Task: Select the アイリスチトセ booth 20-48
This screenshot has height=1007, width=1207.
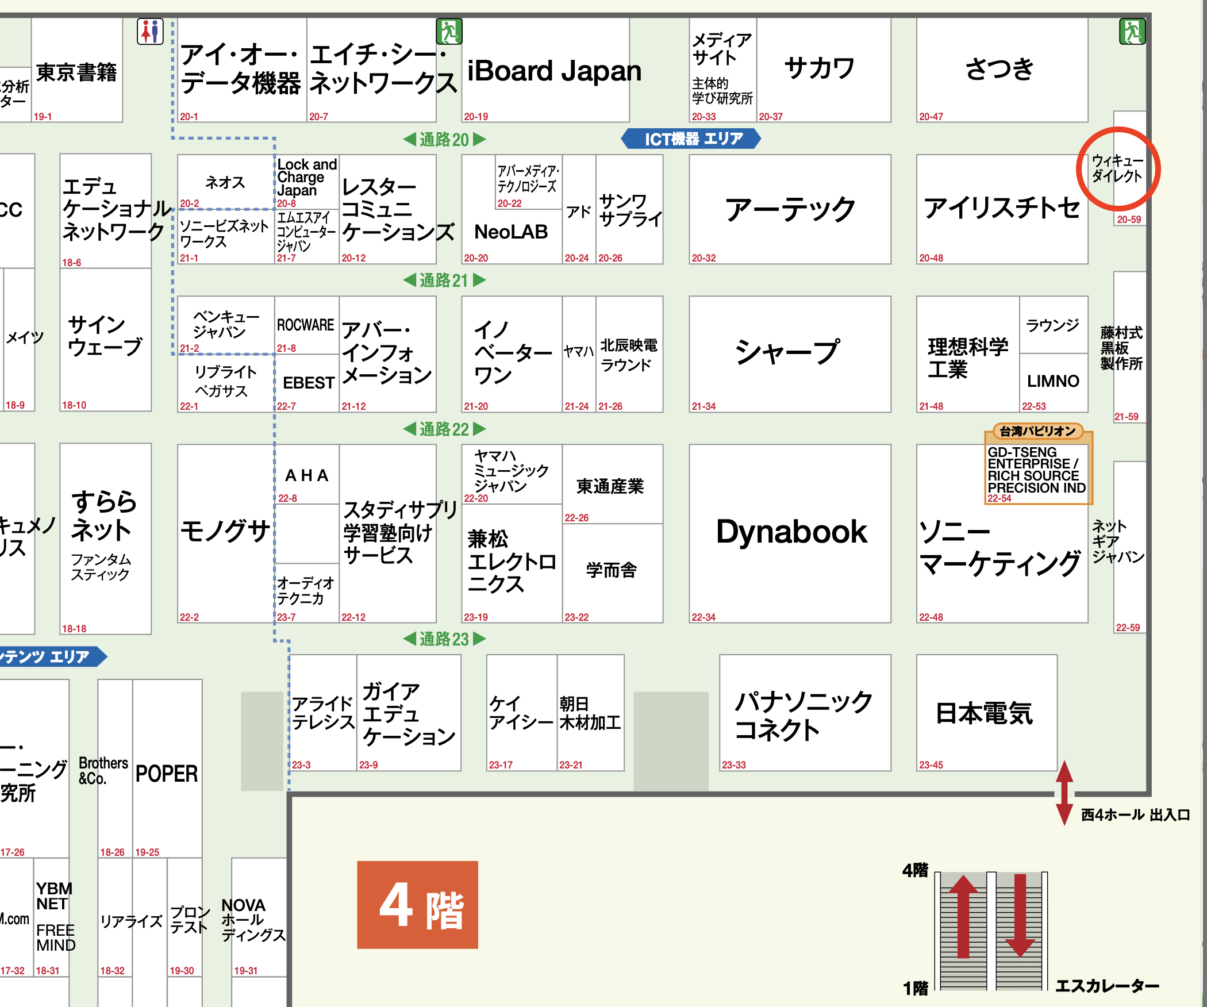Action: coord(1002,209)
